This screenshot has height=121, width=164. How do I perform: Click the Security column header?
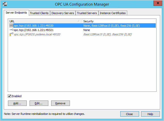[x=119, y=21]
